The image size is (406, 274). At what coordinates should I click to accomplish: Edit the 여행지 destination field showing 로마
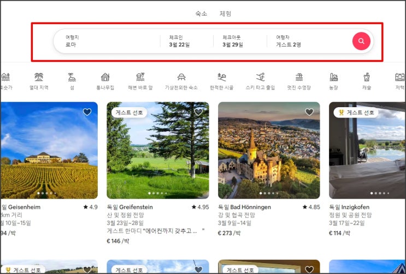[108, 41]
